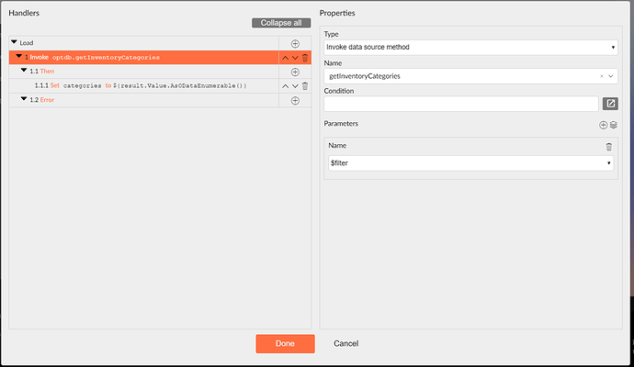This screenshot has width=634, height=367.
Task: Move the Invoke getInventoryCategories row up
Action: coord(285,58)
